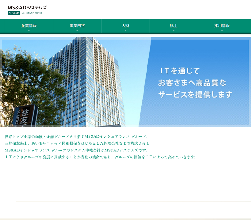Click the line ending MS&ADシステムズです
251x220 pixels.
point(76,150)
